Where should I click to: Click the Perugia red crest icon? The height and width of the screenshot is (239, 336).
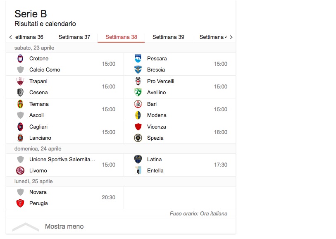[20, 203]
